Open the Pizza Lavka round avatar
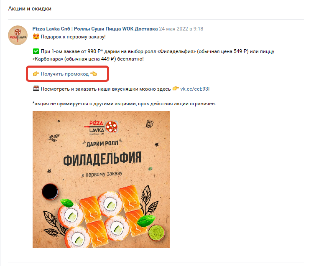 [18, 35]
